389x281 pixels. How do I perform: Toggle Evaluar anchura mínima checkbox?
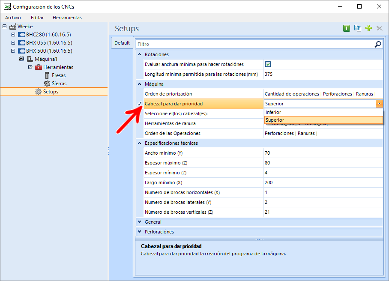[x=268, y=64]
